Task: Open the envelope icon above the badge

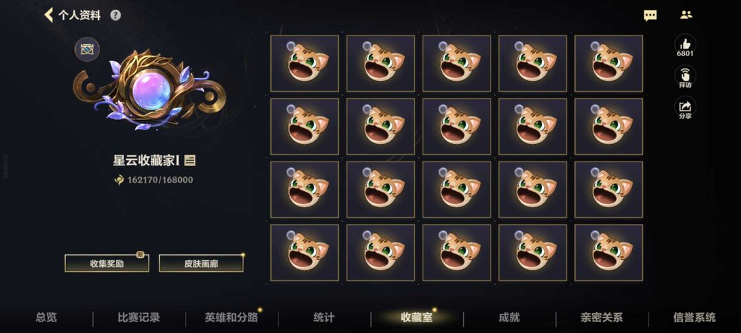Action: coord(87,49)
